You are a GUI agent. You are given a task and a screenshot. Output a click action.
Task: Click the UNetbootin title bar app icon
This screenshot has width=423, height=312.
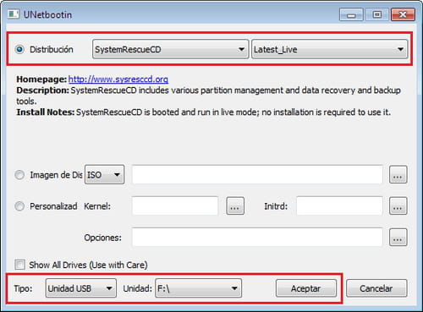[14, 14]
